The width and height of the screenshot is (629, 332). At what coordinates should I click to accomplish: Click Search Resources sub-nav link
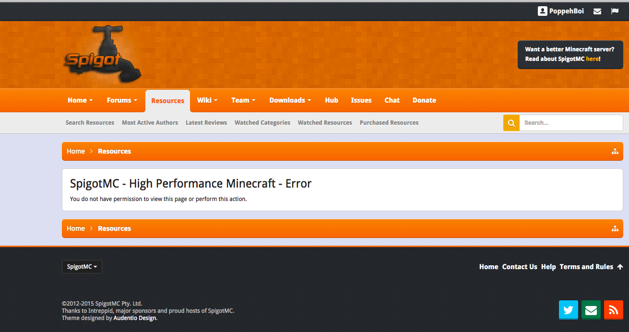[x=90, y=123]
